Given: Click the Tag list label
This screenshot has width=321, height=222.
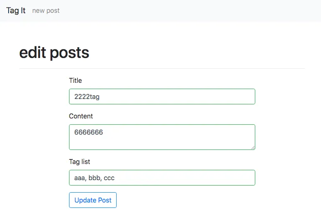Looking at the screenshot, I should [x=79, y=162].
